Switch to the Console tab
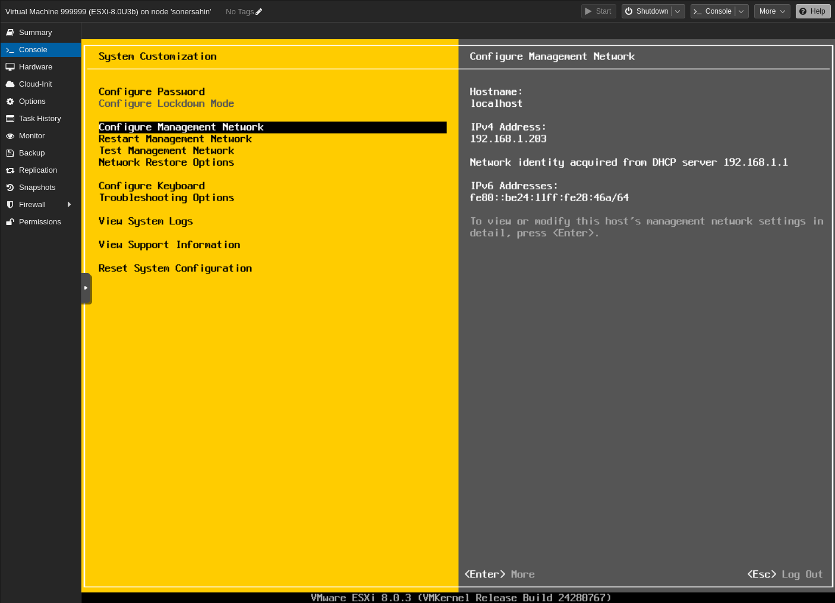The width and height of the screenshot is (835, 603). click(32, 49)
